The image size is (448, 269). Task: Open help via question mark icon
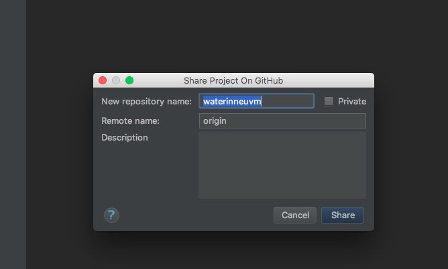tap(111, 215)
